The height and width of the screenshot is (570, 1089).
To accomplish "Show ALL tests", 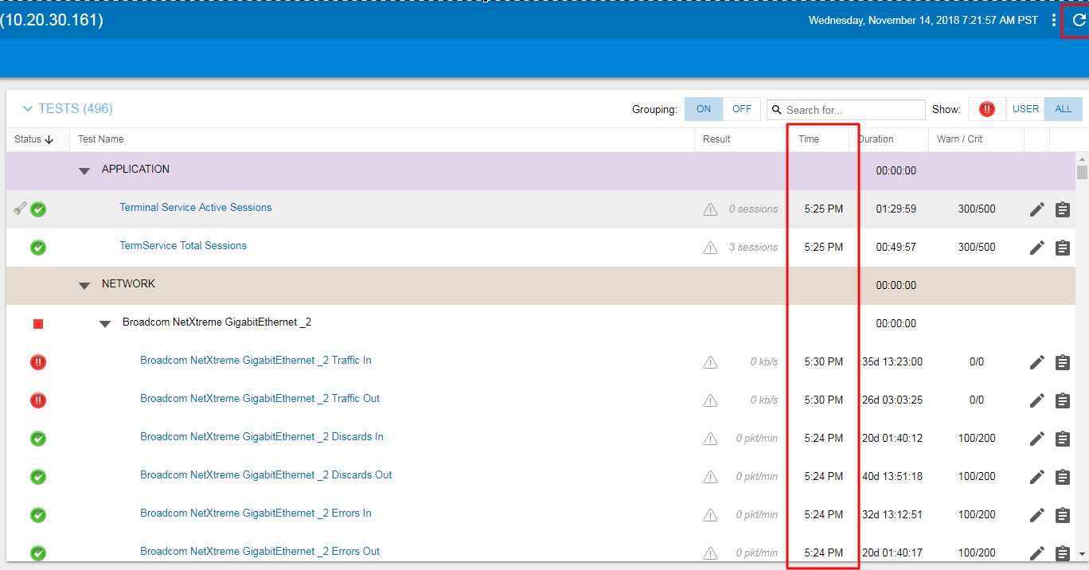I will pos(1064,109).
